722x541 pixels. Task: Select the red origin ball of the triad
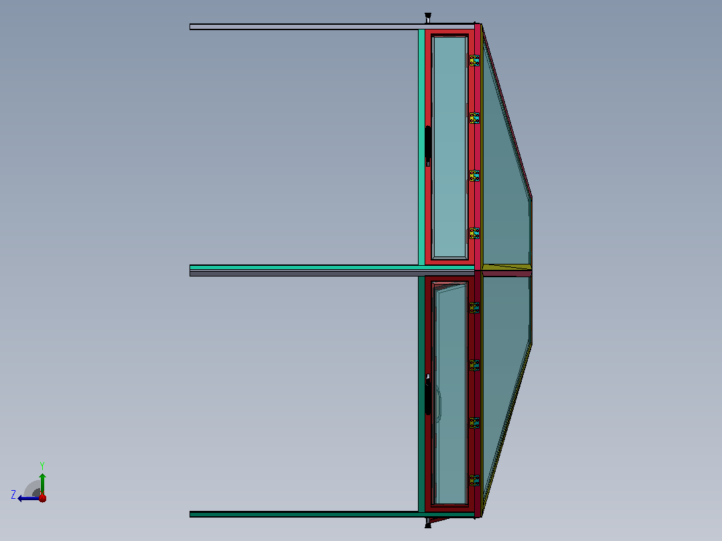click(42, 497)
